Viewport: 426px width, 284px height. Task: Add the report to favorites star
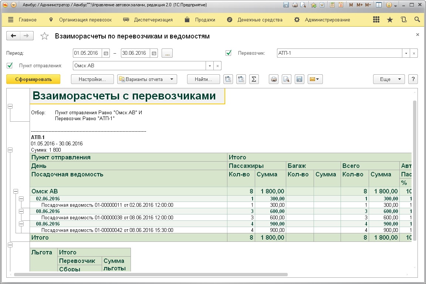point(44,36)
